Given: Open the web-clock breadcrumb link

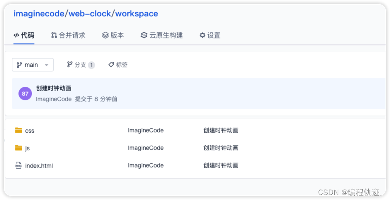Looking at the screenshot, I should point(90,14).
